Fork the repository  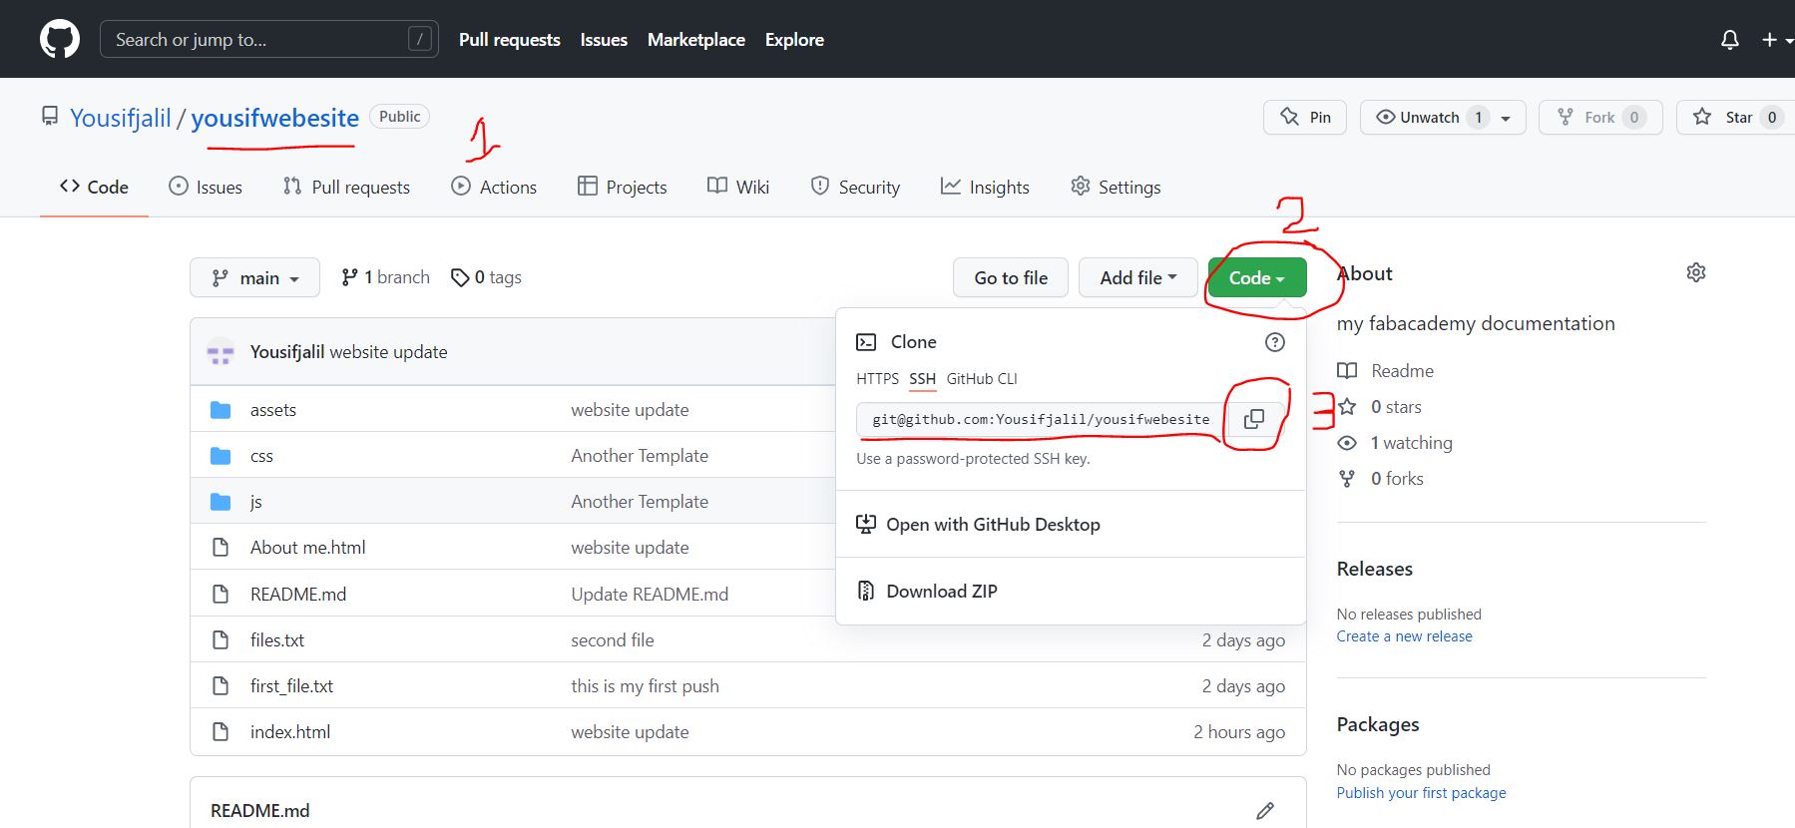[1600, 117]
